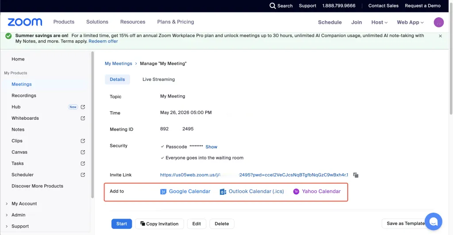Open Hub external link icon
453x235 pixels.
[83, 107]
